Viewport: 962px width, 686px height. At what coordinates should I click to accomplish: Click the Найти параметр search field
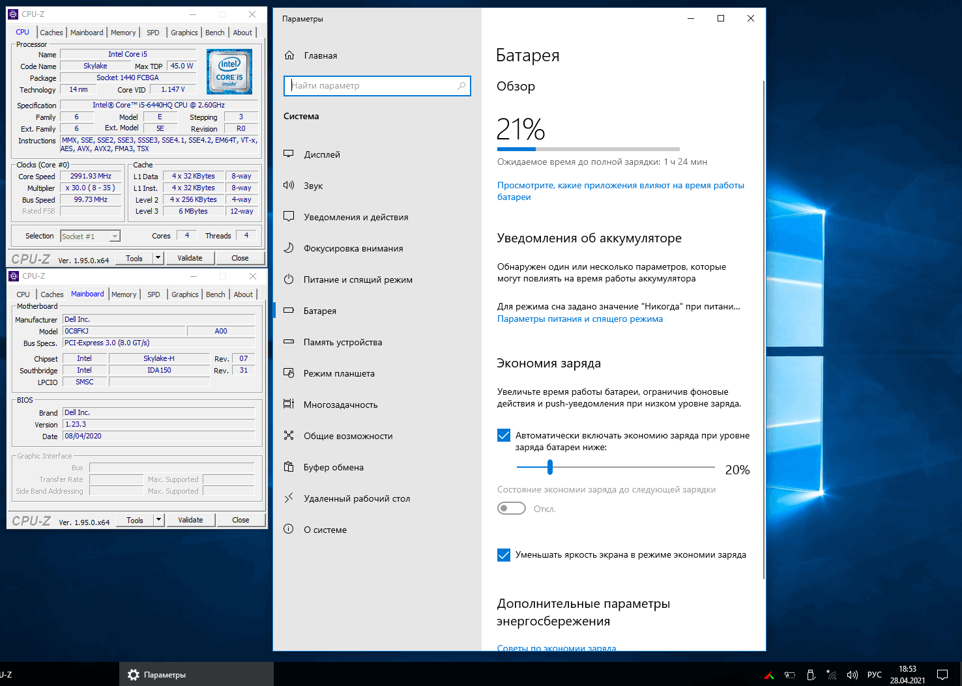coord(377,85)
